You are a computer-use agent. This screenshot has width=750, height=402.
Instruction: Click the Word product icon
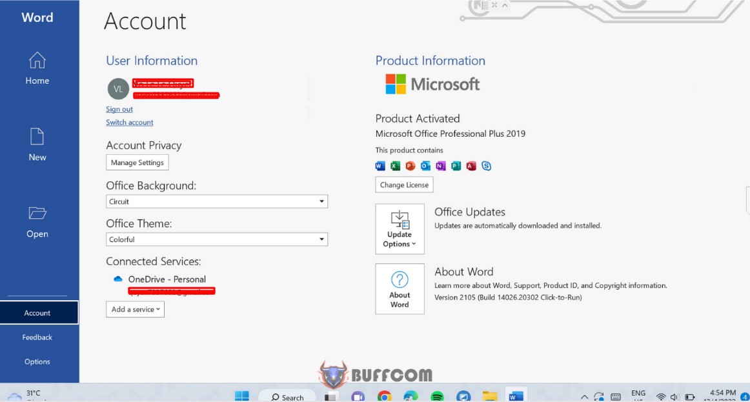point(380,166)
